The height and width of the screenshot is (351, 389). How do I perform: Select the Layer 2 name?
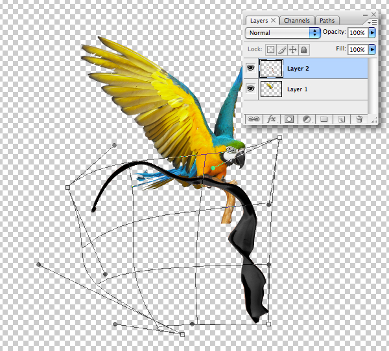298,69
